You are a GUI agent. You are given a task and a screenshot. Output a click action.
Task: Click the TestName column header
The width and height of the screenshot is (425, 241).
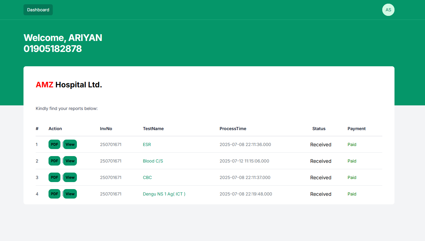[153, 129]
